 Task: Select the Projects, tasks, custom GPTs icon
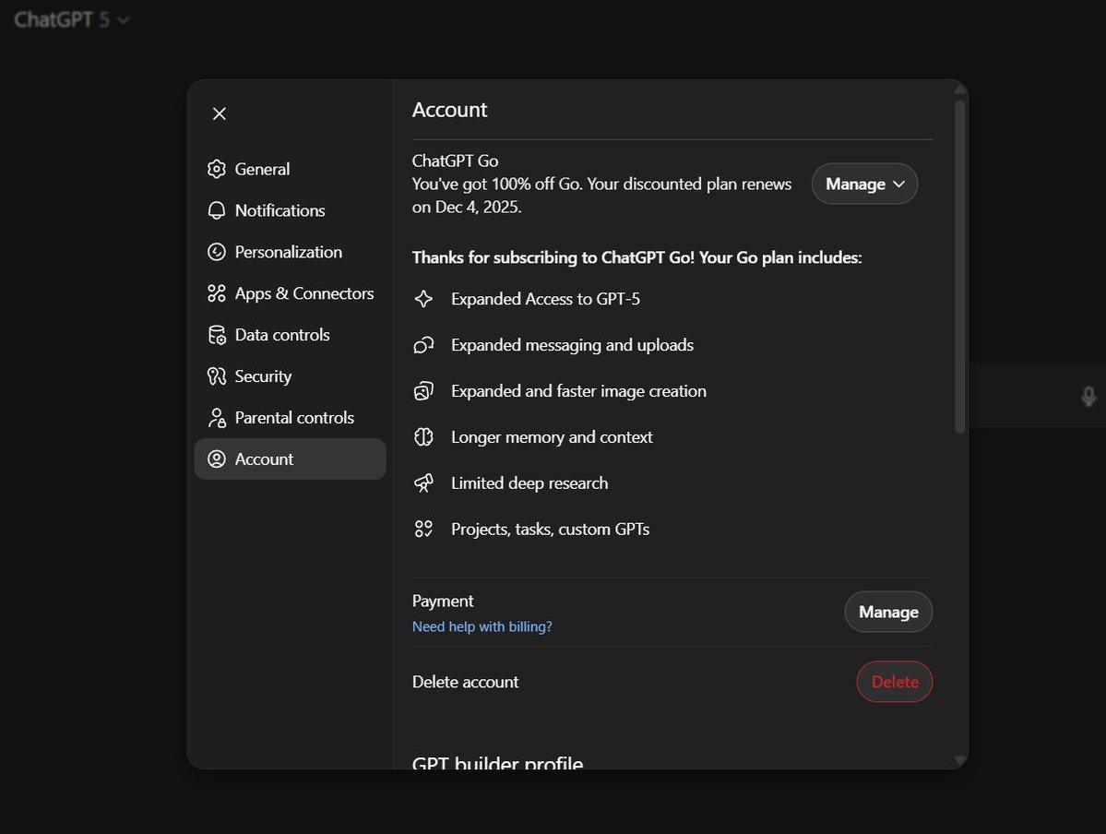click(422, 529)
